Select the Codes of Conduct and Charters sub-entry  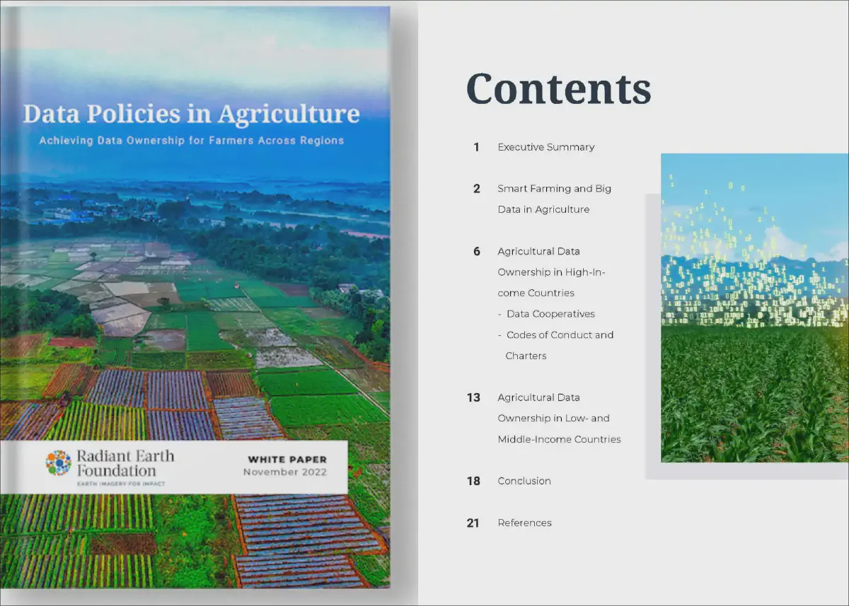click(x=558, y=345)
